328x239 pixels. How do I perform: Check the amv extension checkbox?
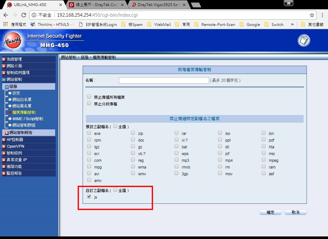click(x=89, y=180)
